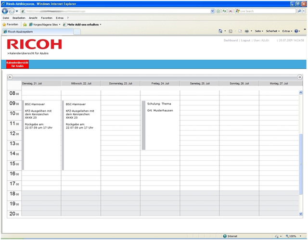Click the 18:00 time row label
This screenshot has width=308, height=240.
14,194
